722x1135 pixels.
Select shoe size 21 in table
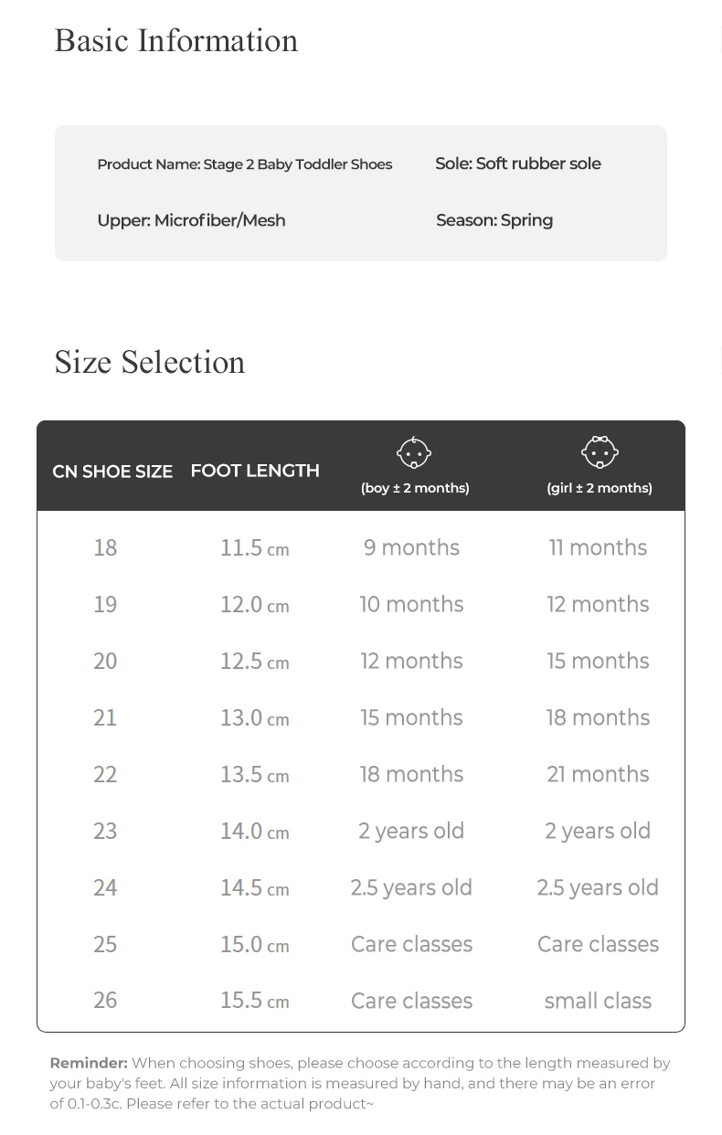point(105,717)
